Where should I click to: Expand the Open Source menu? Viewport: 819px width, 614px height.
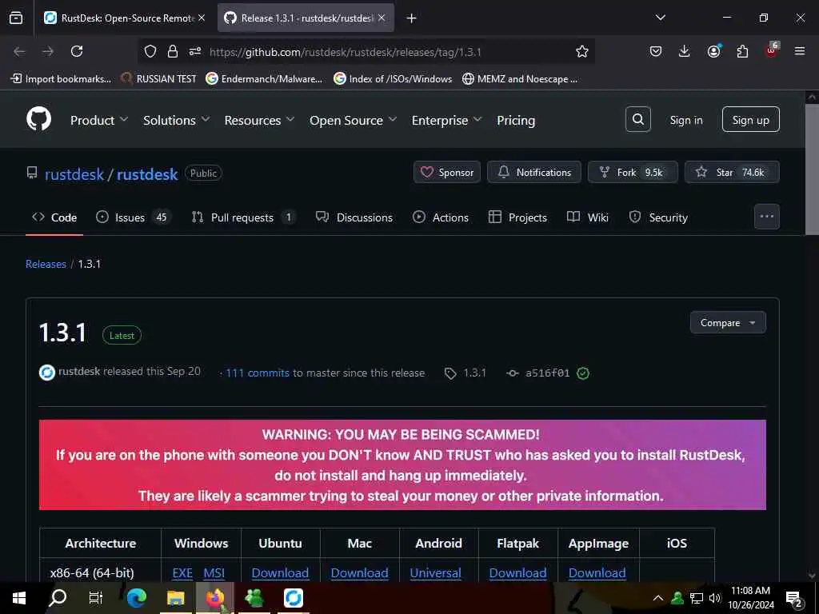pos(353,120)
